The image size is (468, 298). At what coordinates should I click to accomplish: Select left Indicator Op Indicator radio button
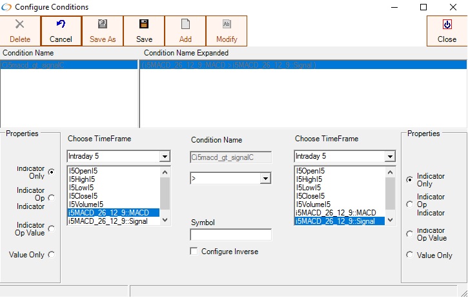[51, 198]
